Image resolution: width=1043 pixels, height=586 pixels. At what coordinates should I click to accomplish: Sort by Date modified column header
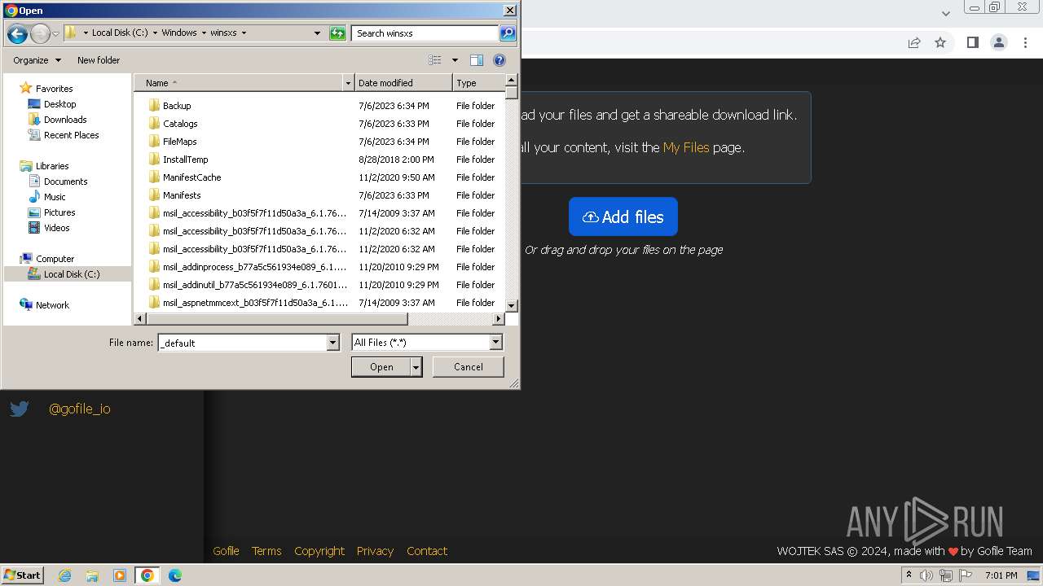click(x=403, y=83)
